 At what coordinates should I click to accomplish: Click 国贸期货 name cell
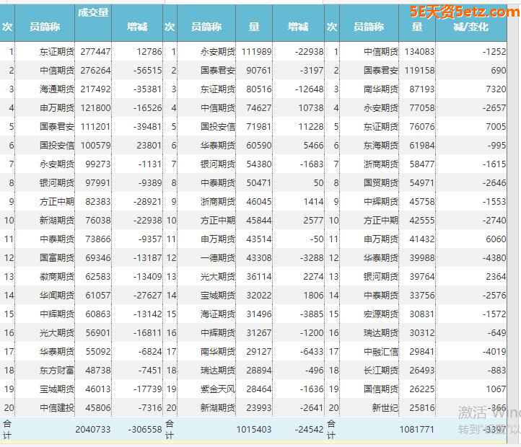[380, 183]
